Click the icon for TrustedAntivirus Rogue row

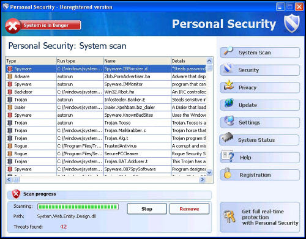[x=10, y=146]
